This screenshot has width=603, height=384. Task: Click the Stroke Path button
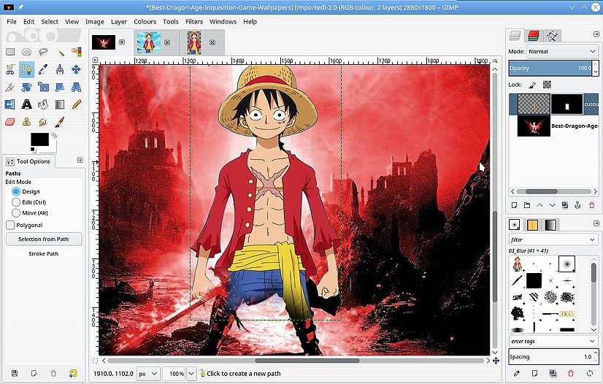tap(44, 254)
